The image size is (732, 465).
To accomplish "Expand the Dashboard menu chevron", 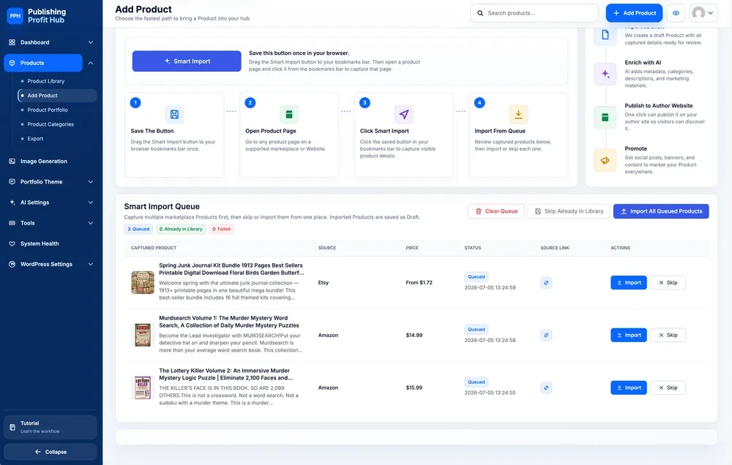I will pyautogui.click(x=91, y=42).
